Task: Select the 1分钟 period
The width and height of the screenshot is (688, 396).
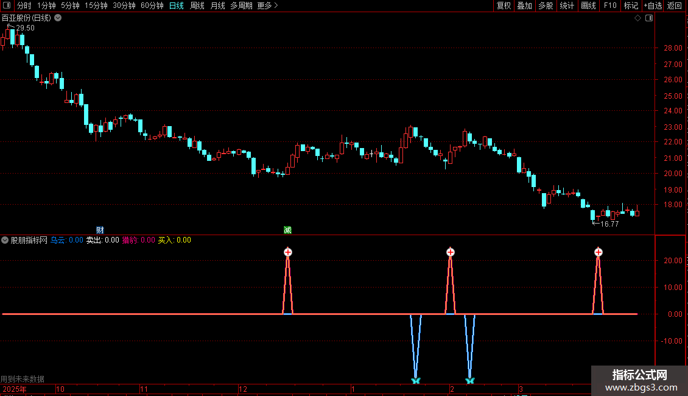Action: [x=46, y=5]
